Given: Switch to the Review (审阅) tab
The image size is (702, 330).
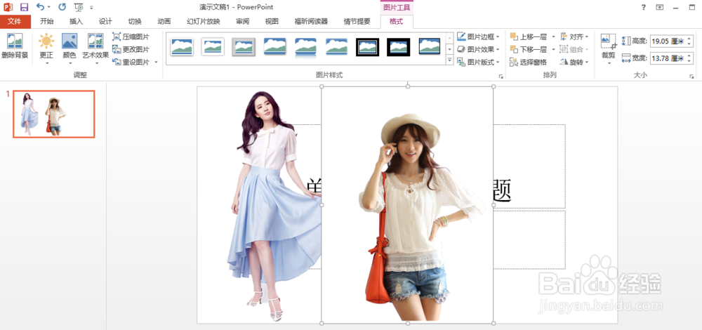Looking at the screenshot, I should click(243, 22).
